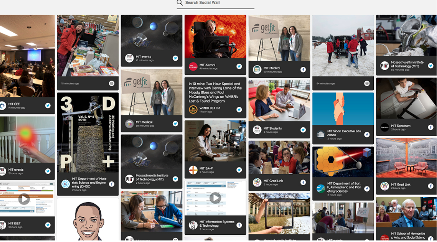Click Twitter icon on WMBR 88.1 FM card
The image size is (437, 242).
click(239, 110)
